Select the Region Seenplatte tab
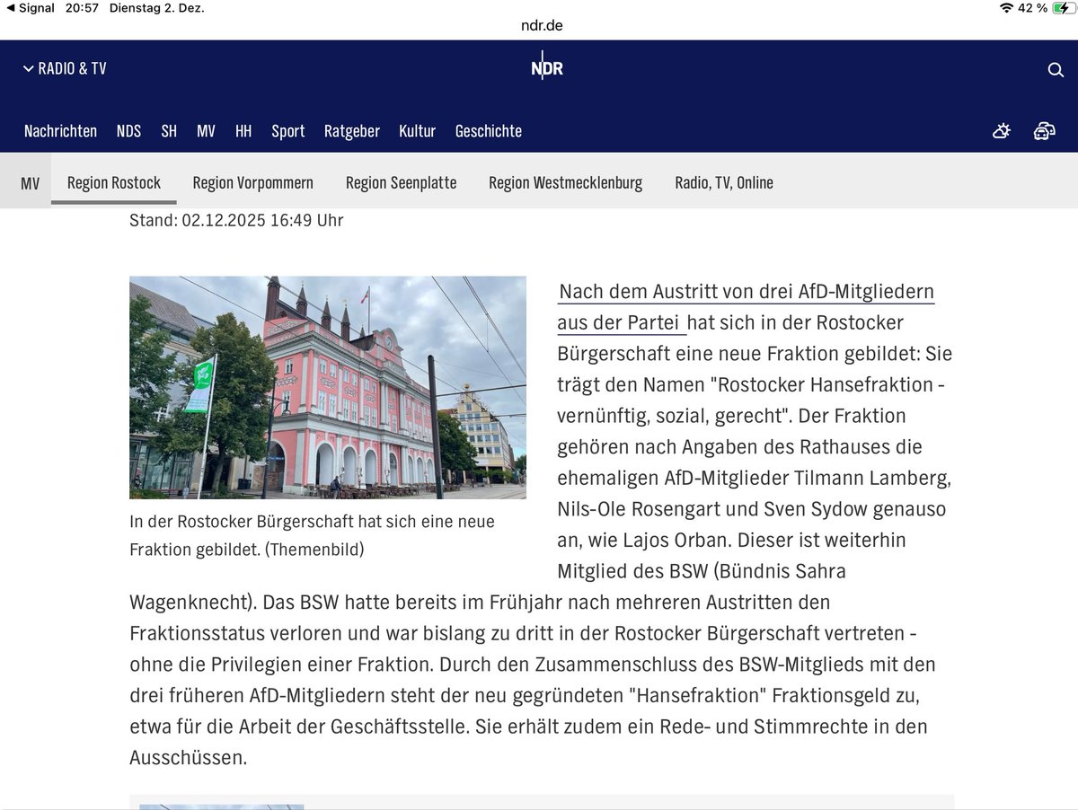Image resolution: width=1078 pixels, height=810 pixels. click(x=401, y=182)
